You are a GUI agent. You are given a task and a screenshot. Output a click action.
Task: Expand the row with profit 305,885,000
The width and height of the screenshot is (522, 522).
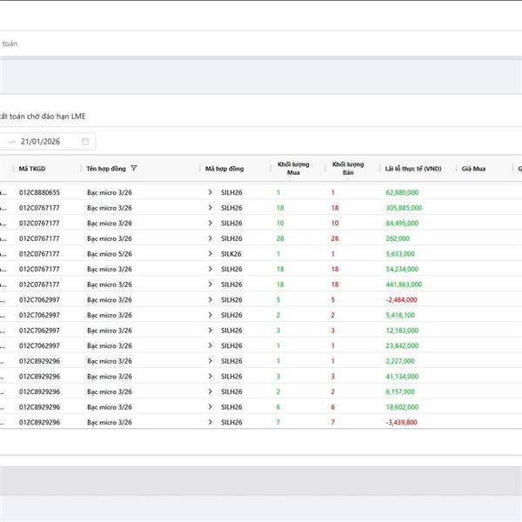[210, 208]
